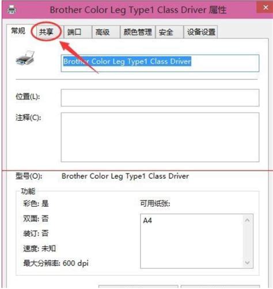273x289 pixels.
Task: Select the 常规 tab
Action: click(18, 30)
